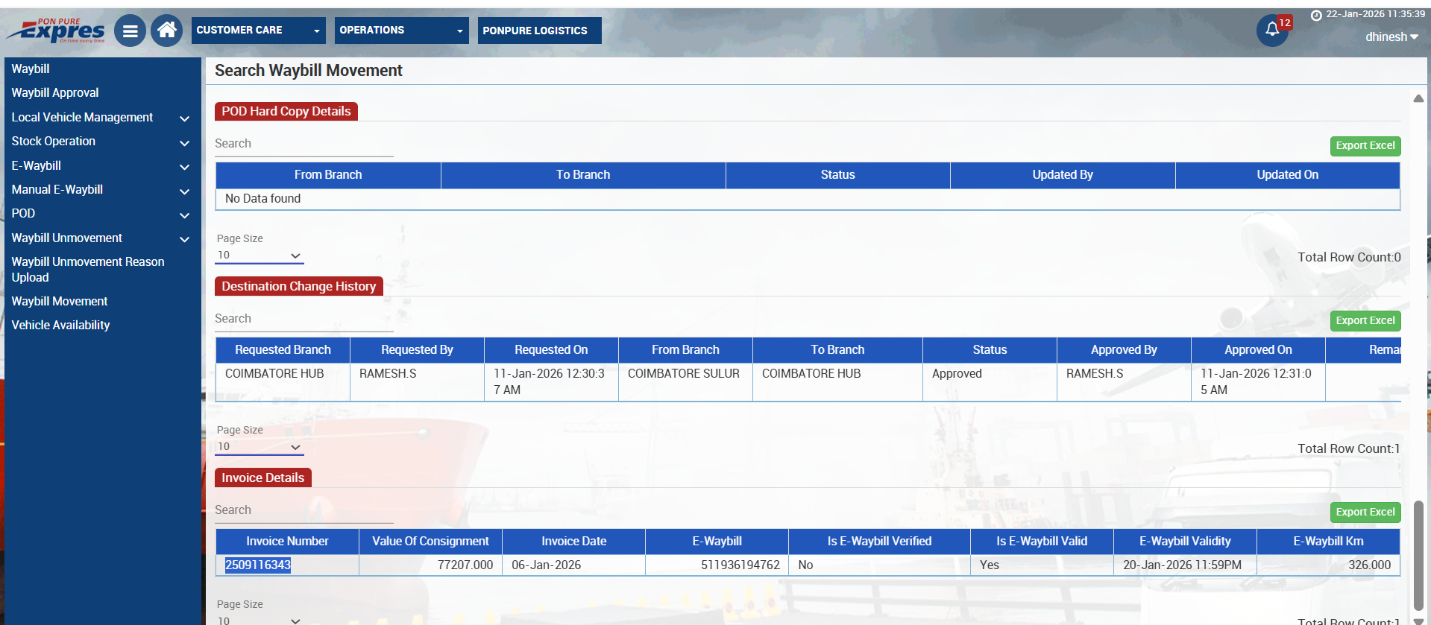The height and width of the screenshot is (625, 1431).
Task: Open notifications bell with 12 badge
Action: 1272,30
